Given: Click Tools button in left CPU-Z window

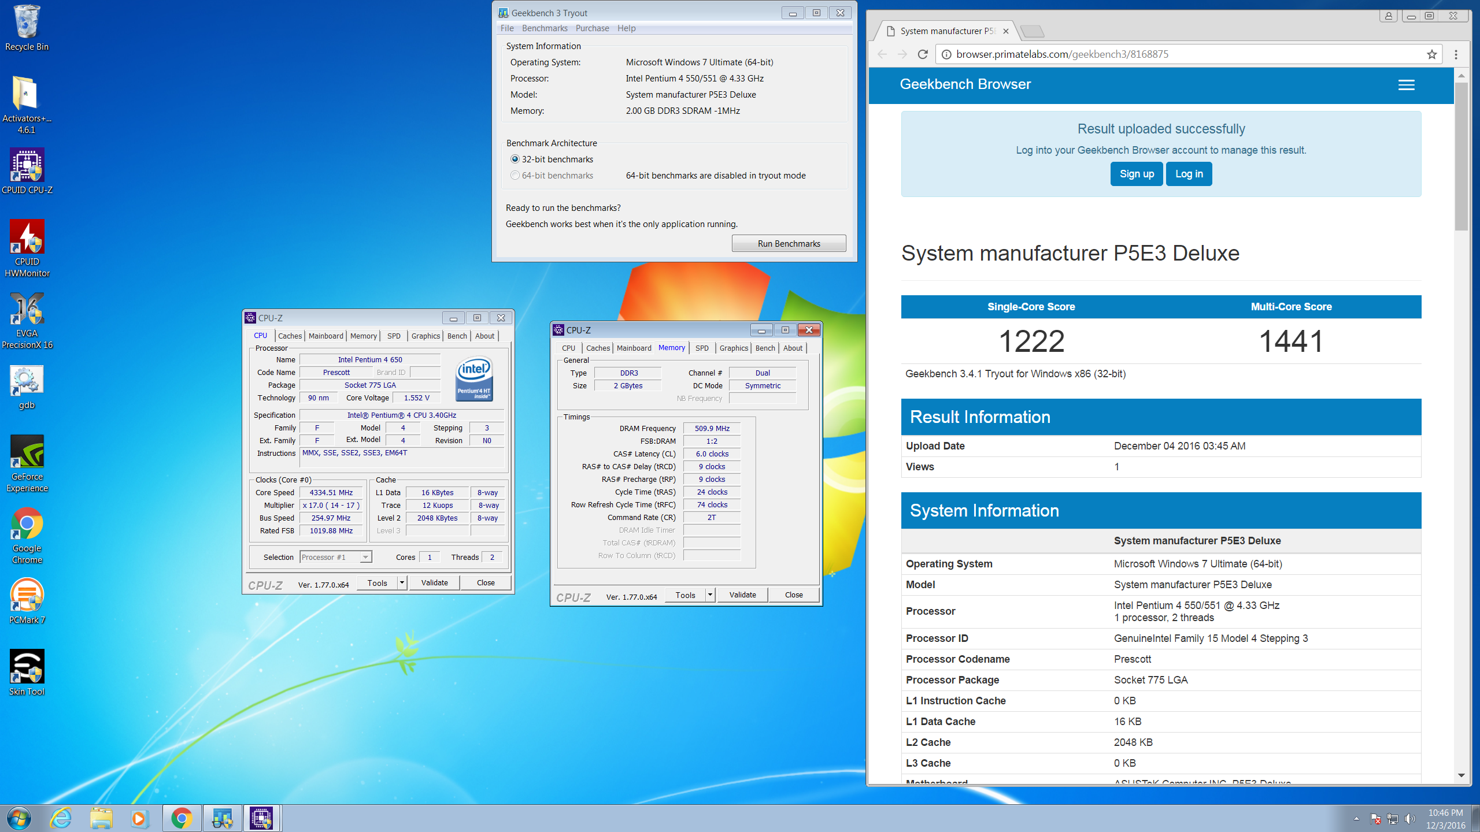Looking at the screenshot, I should pyautogui.click(x=377, y=583).
